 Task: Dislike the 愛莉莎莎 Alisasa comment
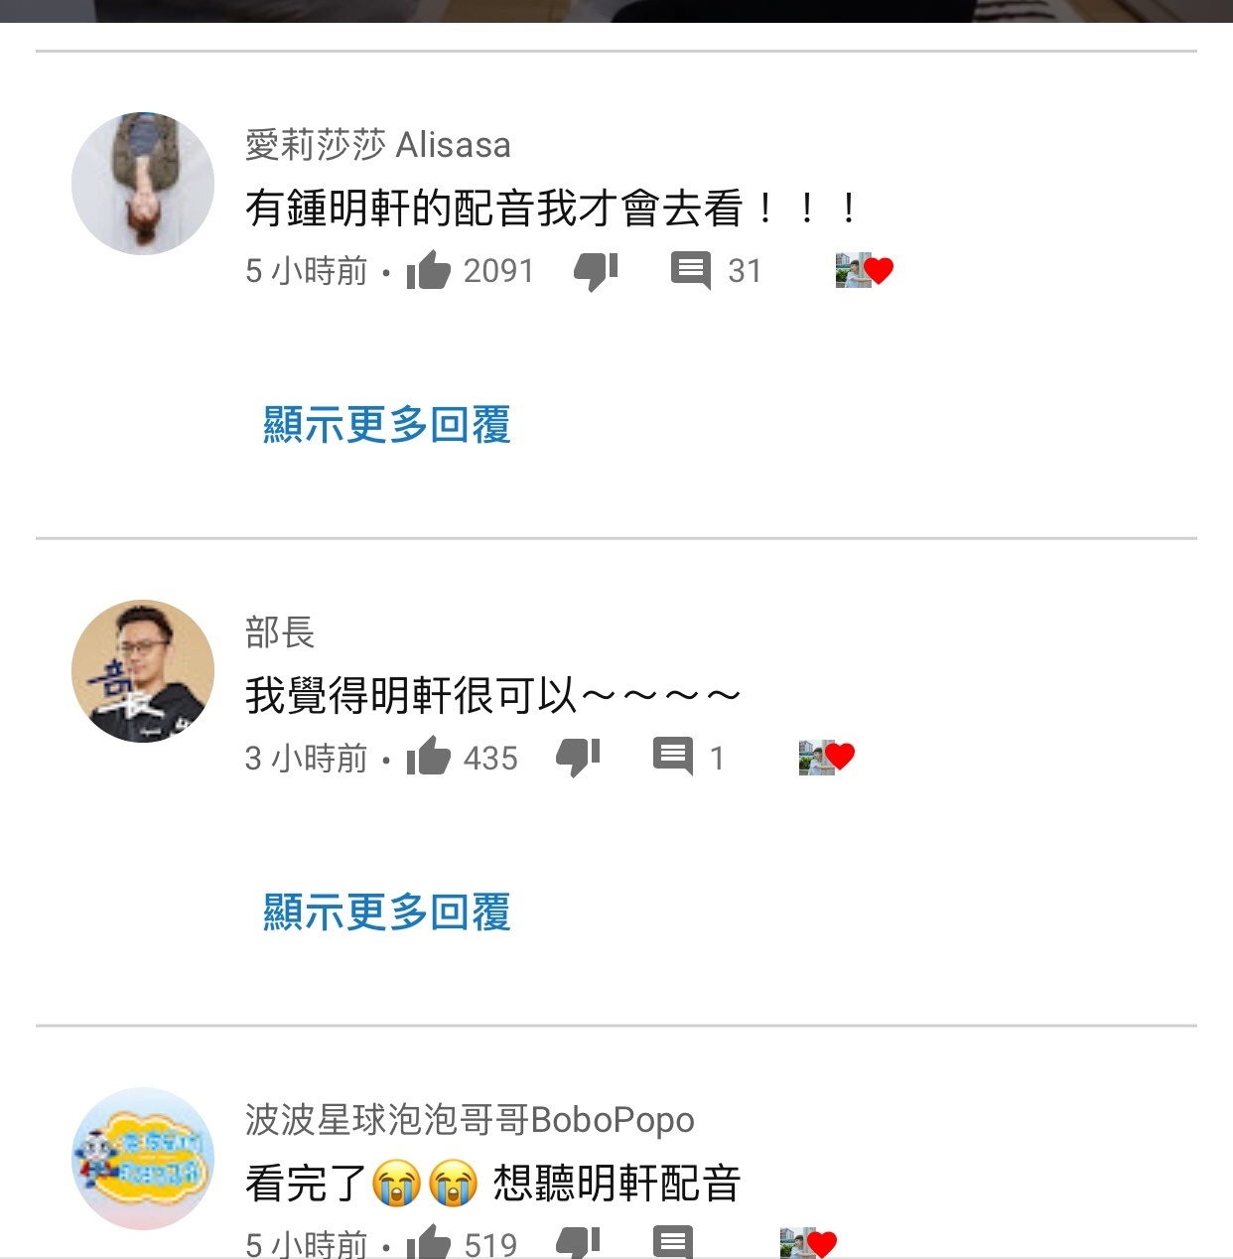[x=596, y=271]
